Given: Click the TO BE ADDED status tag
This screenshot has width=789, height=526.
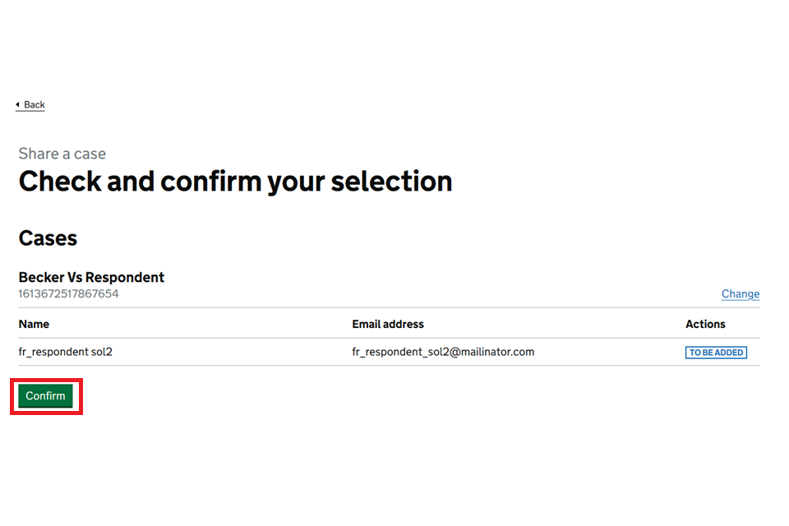Looking at the screenshot, I should [715, 353].
